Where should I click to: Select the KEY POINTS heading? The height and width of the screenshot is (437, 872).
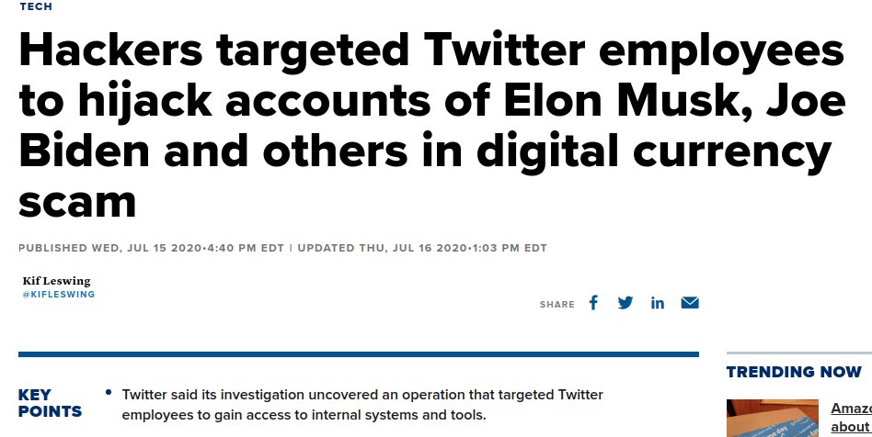click(x=50, y=403)
